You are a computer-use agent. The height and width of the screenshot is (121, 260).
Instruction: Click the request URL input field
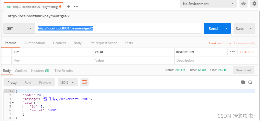118,28
